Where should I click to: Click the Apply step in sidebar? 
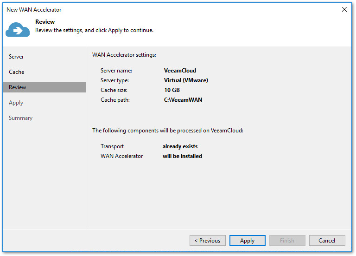(16, 103)
